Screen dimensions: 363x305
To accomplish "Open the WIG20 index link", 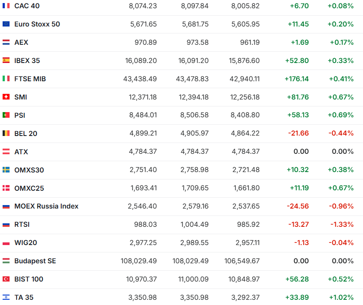I will click(26, 243).
